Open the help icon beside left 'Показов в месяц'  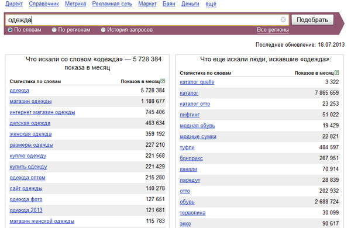pos(163,81)
